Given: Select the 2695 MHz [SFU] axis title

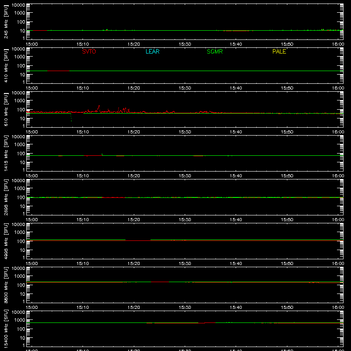Looking at the screenshot, I should 6,197.
